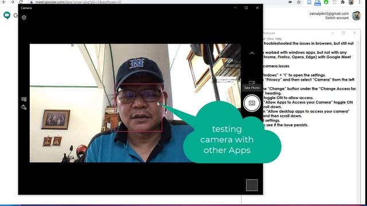Switch Camera app to video mode

pos(252,82)
